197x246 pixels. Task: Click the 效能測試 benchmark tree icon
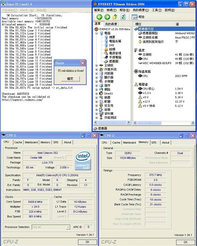[x=101, y=118]
